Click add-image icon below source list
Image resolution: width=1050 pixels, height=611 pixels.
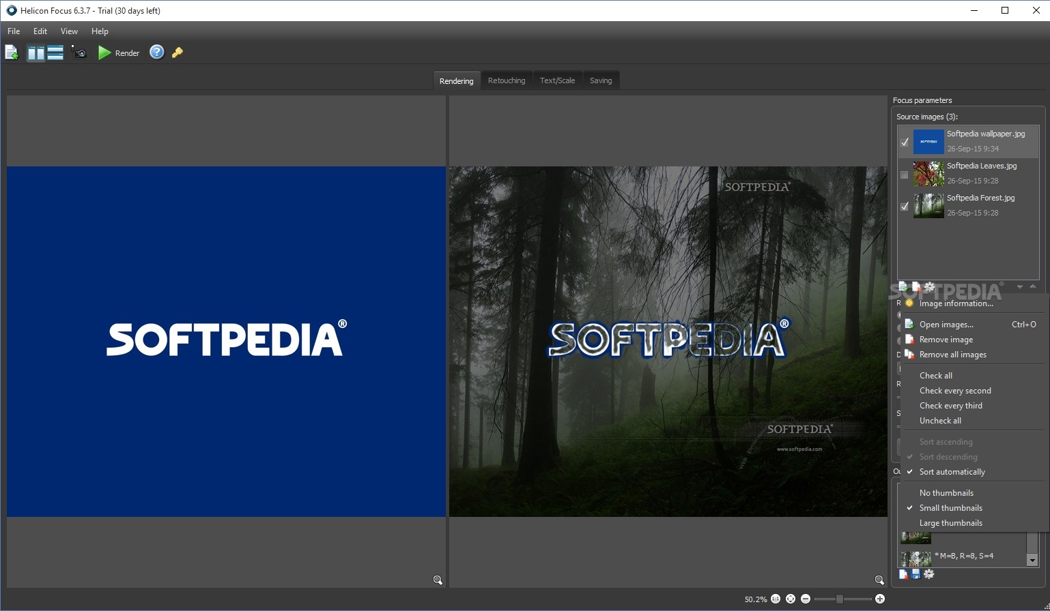click(x=903, y=287)
